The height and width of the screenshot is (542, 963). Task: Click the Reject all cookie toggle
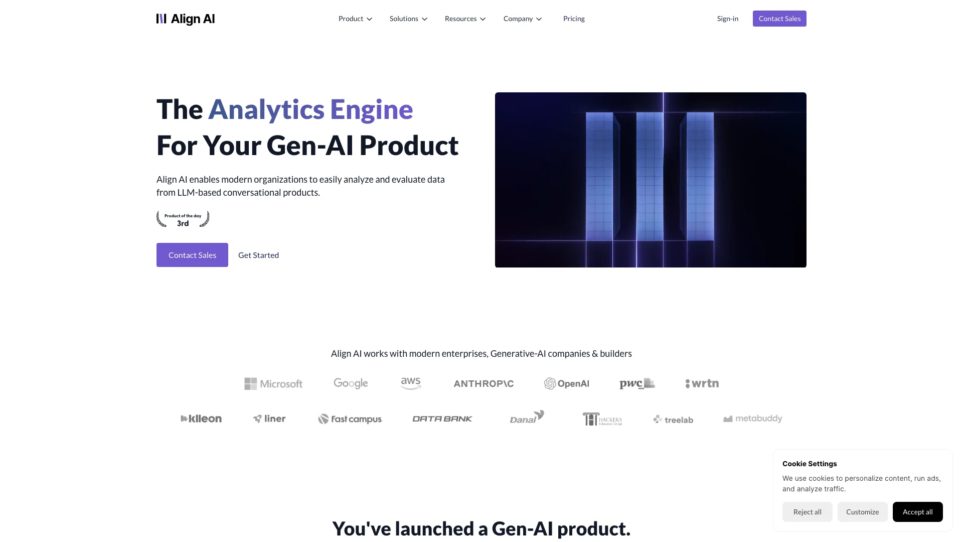807,511
